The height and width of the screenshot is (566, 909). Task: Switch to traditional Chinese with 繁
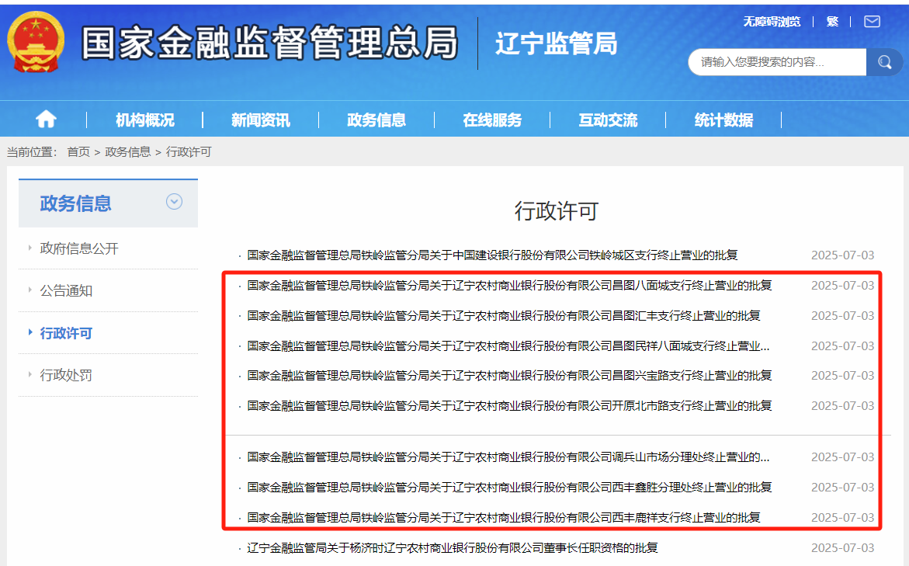point(832,22)
